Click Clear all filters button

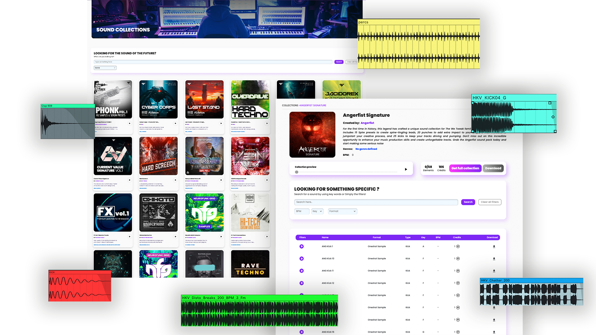point(490,202)
